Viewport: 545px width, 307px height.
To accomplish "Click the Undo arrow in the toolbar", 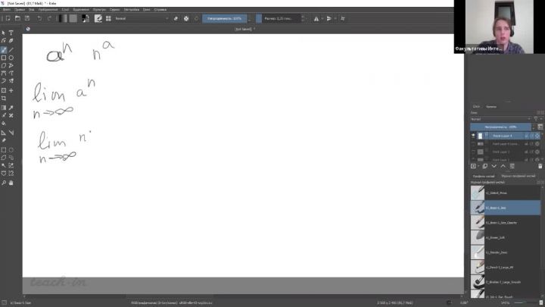I will coord(40,17).
